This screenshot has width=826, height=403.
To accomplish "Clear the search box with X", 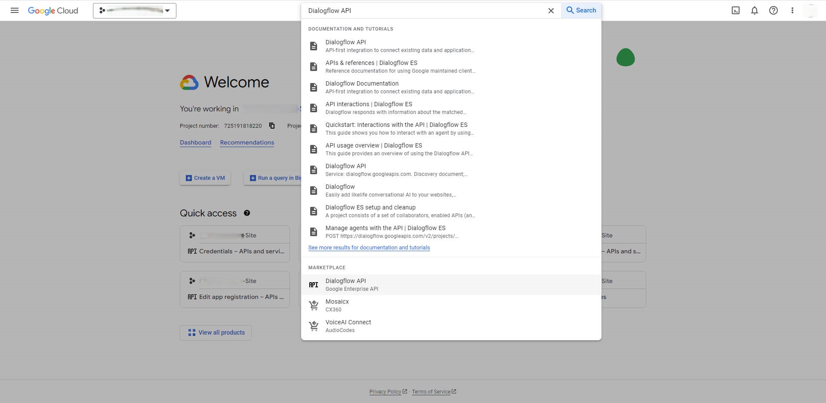I will coord(551,11).
